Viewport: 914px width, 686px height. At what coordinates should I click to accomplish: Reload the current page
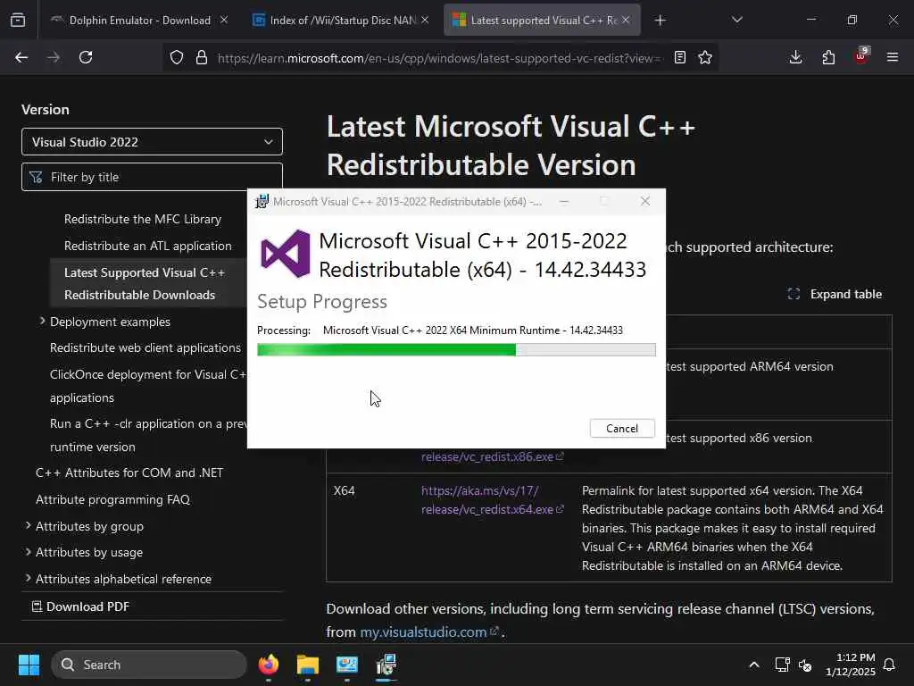click(86, 57)
